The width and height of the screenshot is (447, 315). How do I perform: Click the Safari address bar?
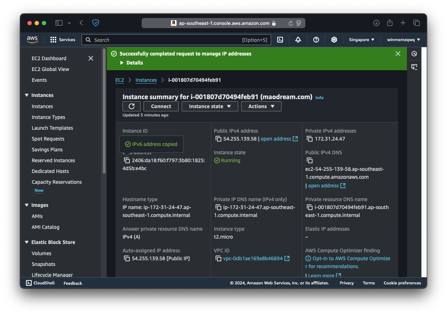pos(223,23)
